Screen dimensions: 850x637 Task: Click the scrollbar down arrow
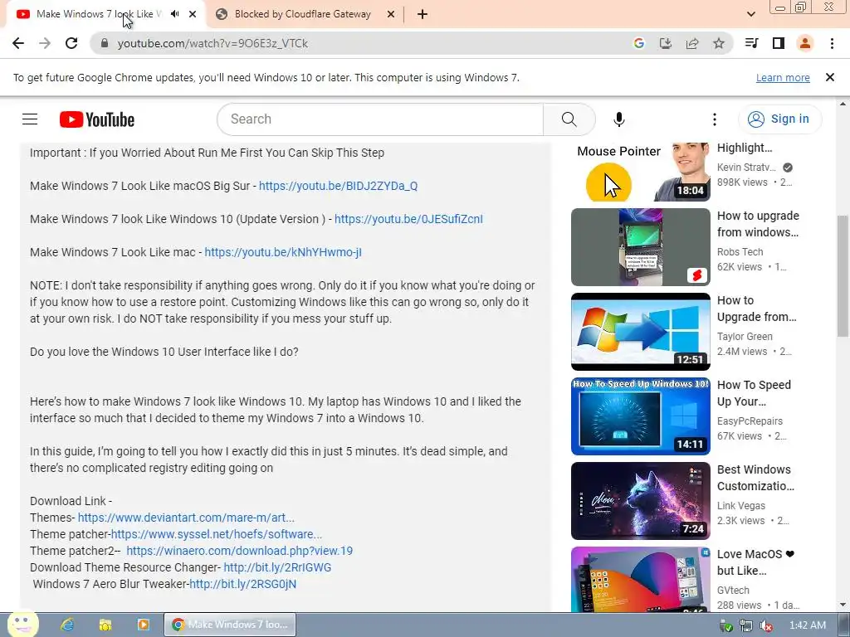[843, 605]
